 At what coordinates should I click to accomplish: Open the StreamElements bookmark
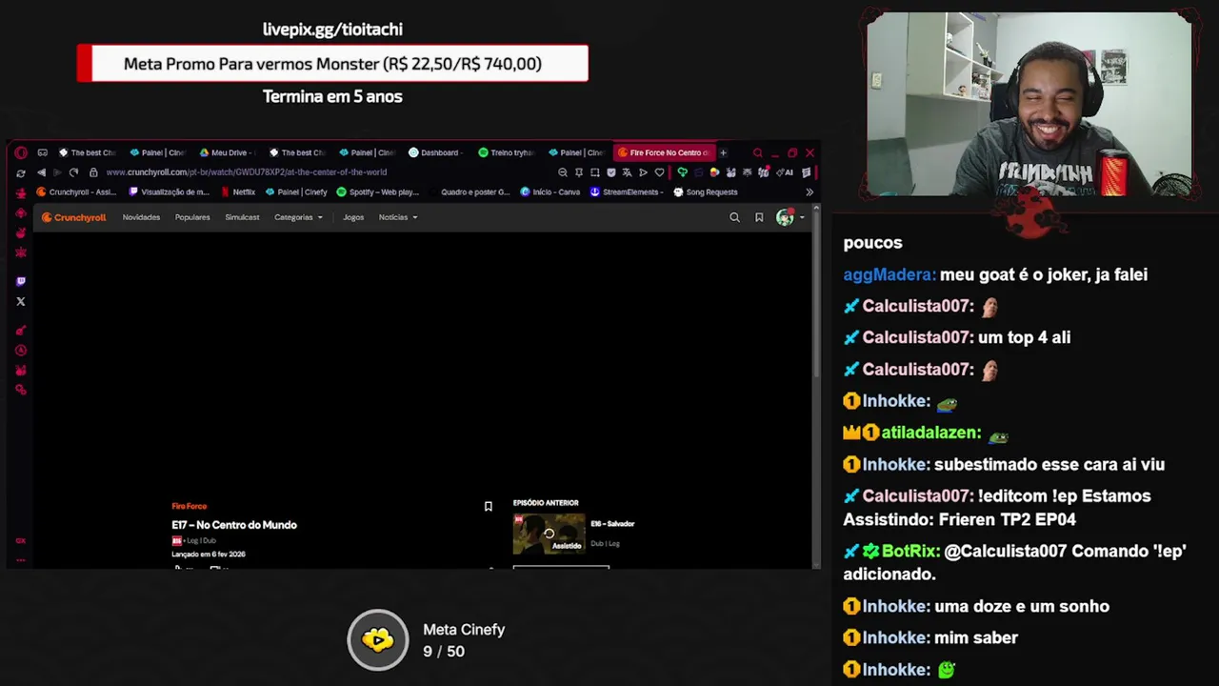[627, 192]
